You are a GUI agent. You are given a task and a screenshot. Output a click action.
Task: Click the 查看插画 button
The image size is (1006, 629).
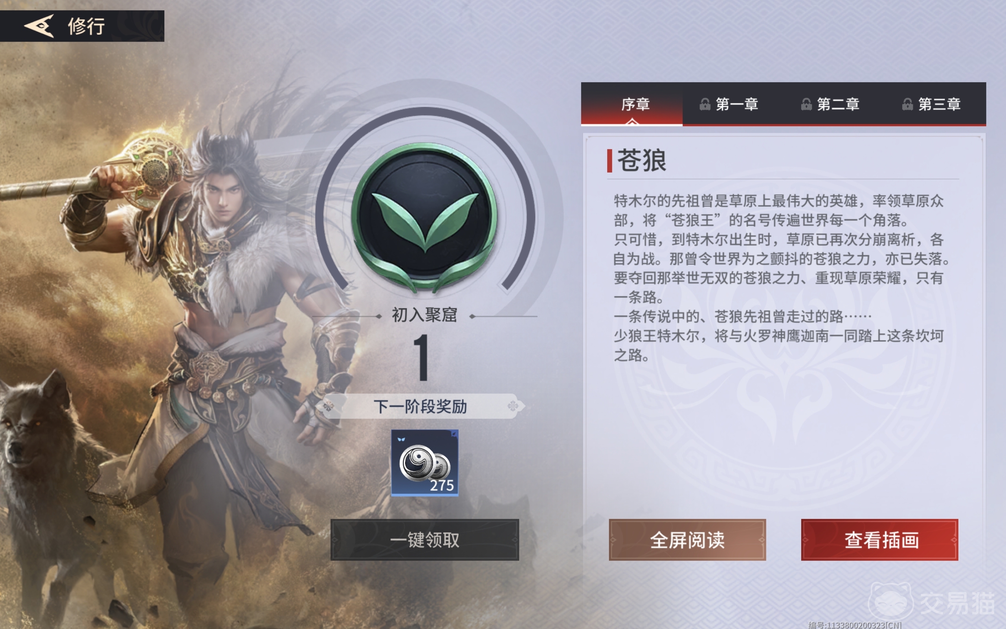(x=879, y=539)
